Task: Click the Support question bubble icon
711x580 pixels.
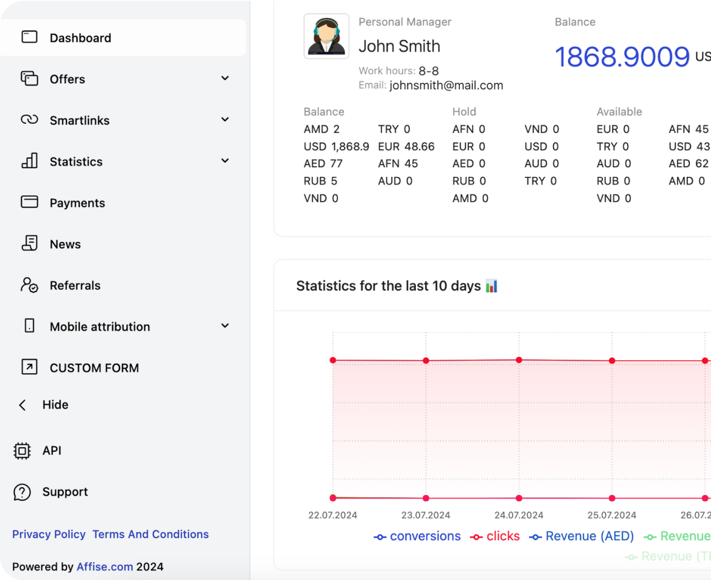Action: click(x=22, y=492)
